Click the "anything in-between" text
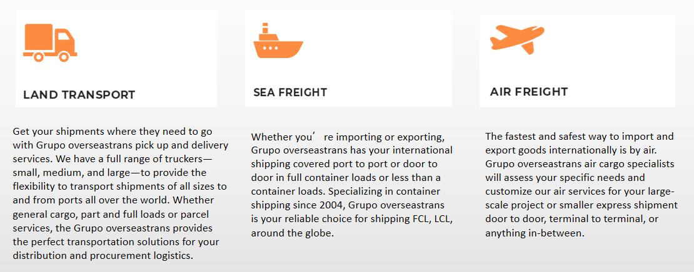694x272 pixels. (534, 233)
